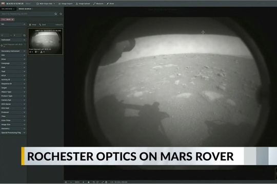Open the Image Export tool
This screenshot has width=277, height=184.
pyautogui.click(x=65, y=4)
